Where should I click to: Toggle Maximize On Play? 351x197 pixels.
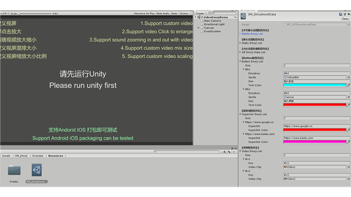144,14
